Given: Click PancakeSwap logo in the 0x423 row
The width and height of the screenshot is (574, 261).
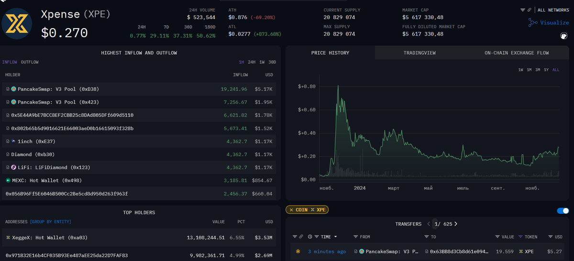Looking at the screenshot, I should coord(14,102).
